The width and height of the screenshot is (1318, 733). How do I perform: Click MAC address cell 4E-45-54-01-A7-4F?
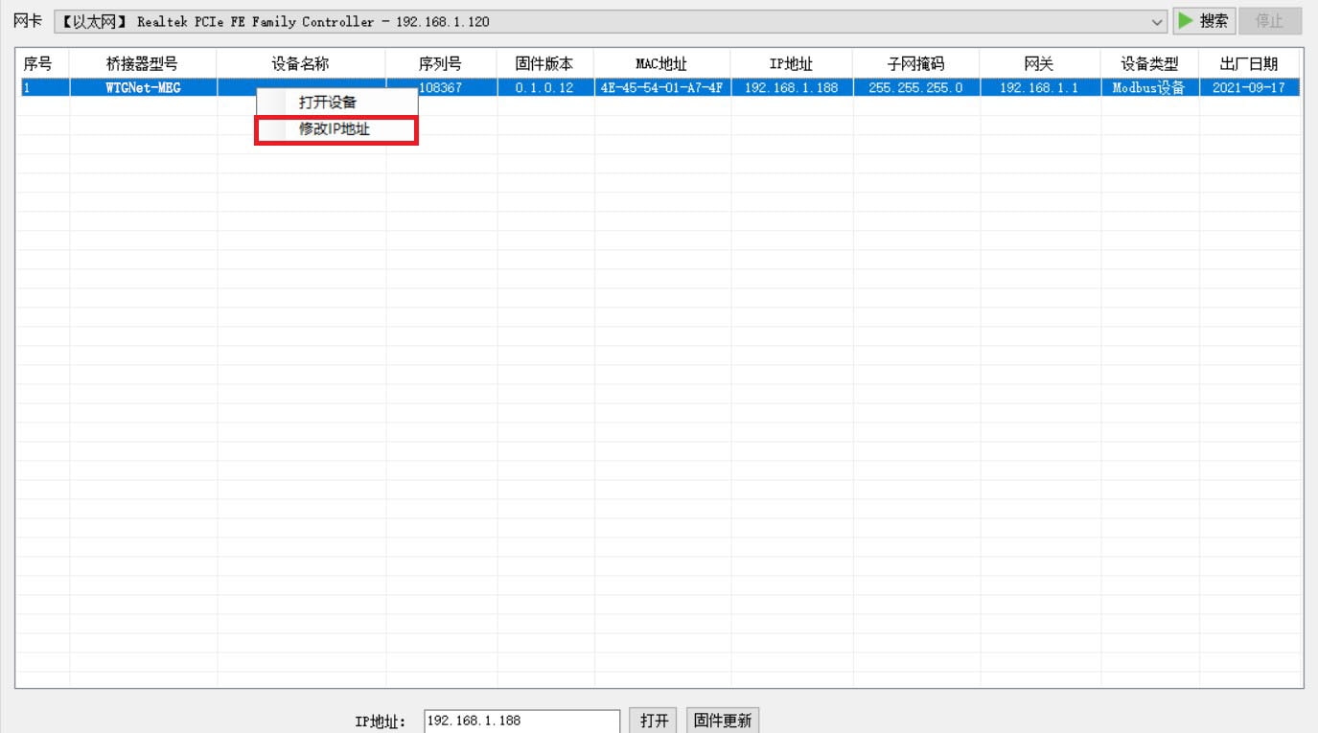click(x=661, y=88)
